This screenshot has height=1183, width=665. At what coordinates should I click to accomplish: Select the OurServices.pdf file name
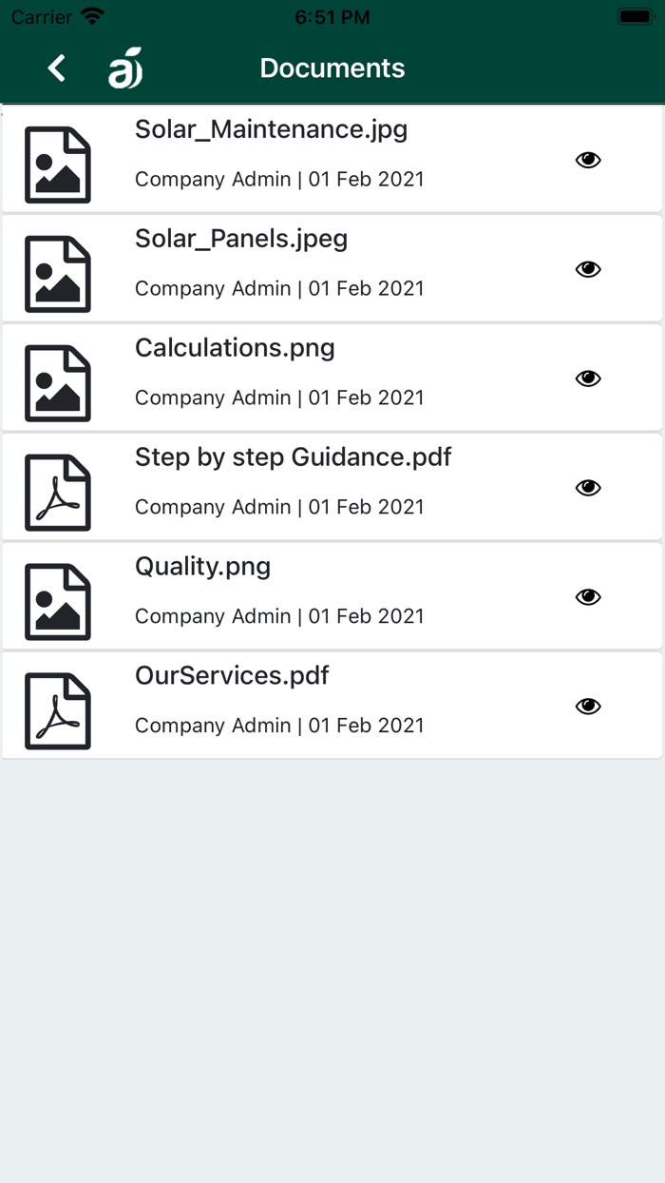(x=232, y=676)
